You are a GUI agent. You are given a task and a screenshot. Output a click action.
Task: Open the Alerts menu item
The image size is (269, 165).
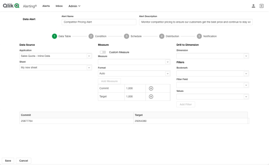click(46, 6)
